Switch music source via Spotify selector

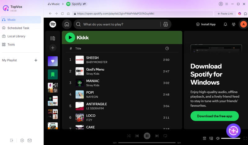(76, 4)
